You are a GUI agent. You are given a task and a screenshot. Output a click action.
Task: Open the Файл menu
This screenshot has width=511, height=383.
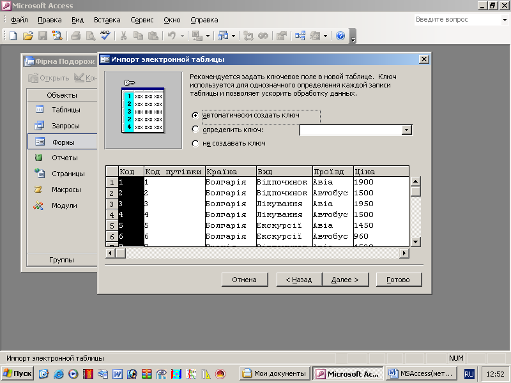(x=19, y=20)
